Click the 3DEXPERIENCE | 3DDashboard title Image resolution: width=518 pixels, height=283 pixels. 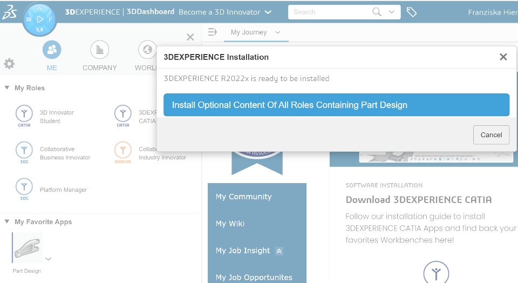pos(119,12)
